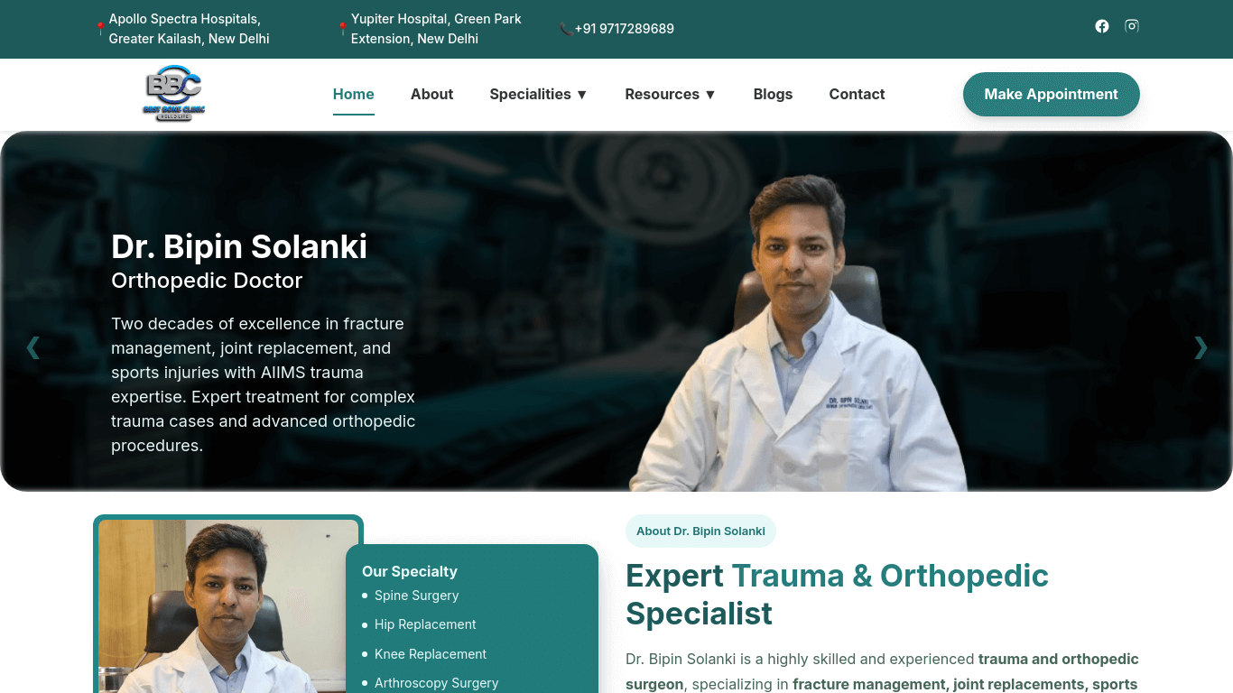Click the location pin beside Apollo Spectra Hospitals
Screen dimensions: 1233x693
point(100,29)
